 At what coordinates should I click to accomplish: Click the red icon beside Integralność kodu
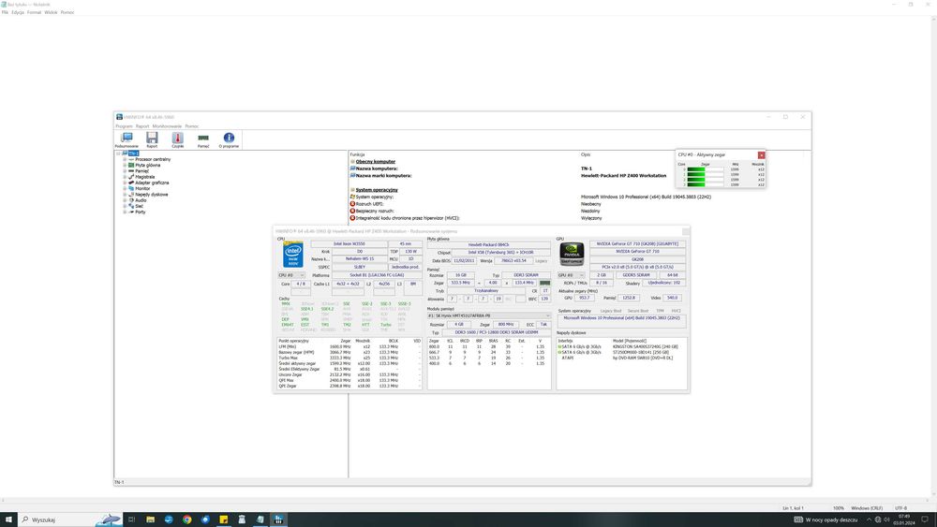352,218
